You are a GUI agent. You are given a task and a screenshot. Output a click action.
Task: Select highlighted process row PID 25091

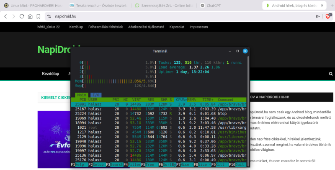tap(159, 104)
